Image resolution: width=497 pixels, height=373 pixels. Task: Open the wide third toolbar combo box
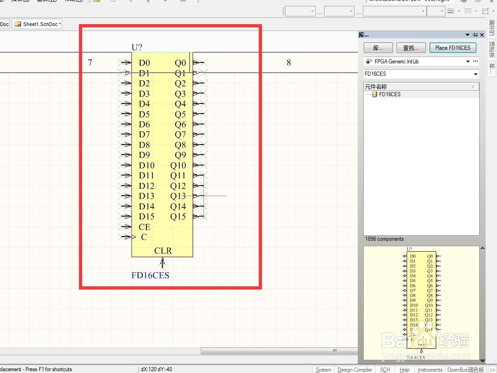tap(394, 11)
